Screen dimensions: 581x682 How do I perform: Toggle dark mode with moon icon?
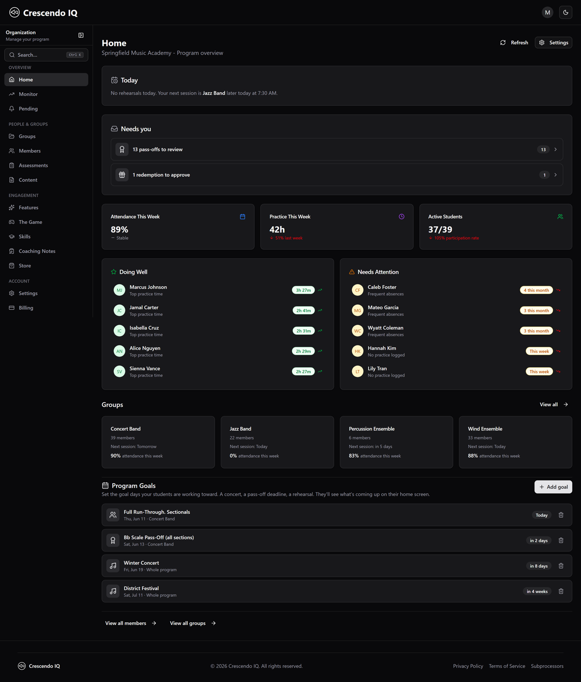[566, 13]
